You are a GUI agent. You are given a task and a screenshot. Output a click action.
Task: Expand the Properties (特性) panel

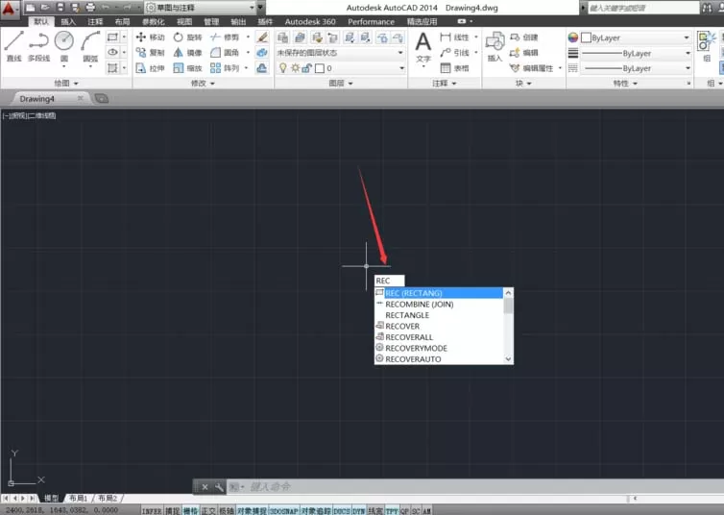625,84
